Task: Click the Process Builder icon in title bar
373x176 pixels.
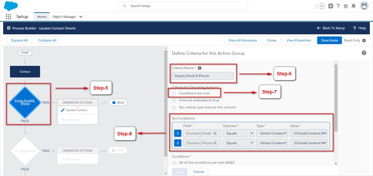Action: pyautogui.click(x=9, y=28)
